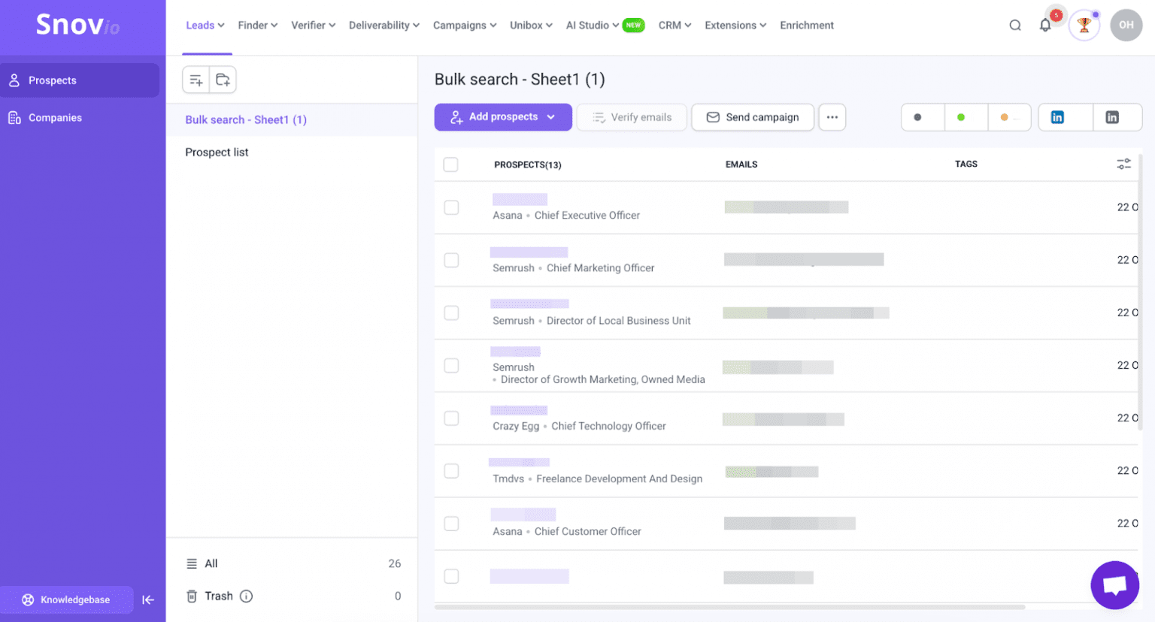
Task: Expand the Add prospects dropdown
Action: click(502, 117)
